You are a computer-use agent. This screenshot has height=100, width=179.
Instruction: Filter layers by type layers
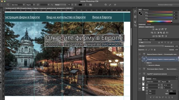coord(165,42)
